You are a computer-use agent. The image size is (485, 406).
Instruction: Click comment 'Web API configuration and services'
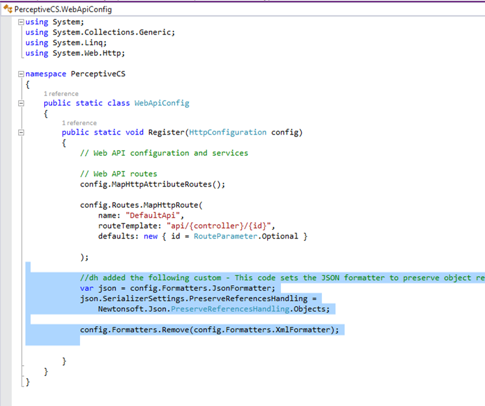164,153
